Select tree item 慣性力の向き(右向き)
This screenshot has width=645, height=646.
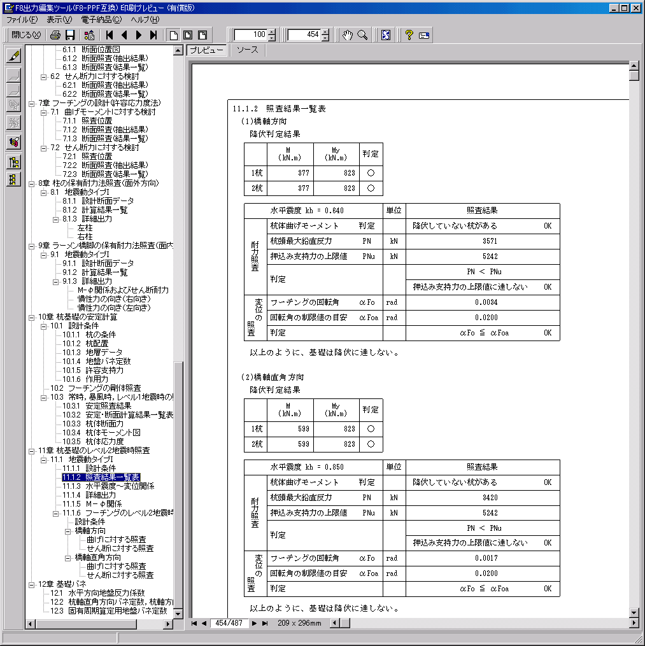114,299
